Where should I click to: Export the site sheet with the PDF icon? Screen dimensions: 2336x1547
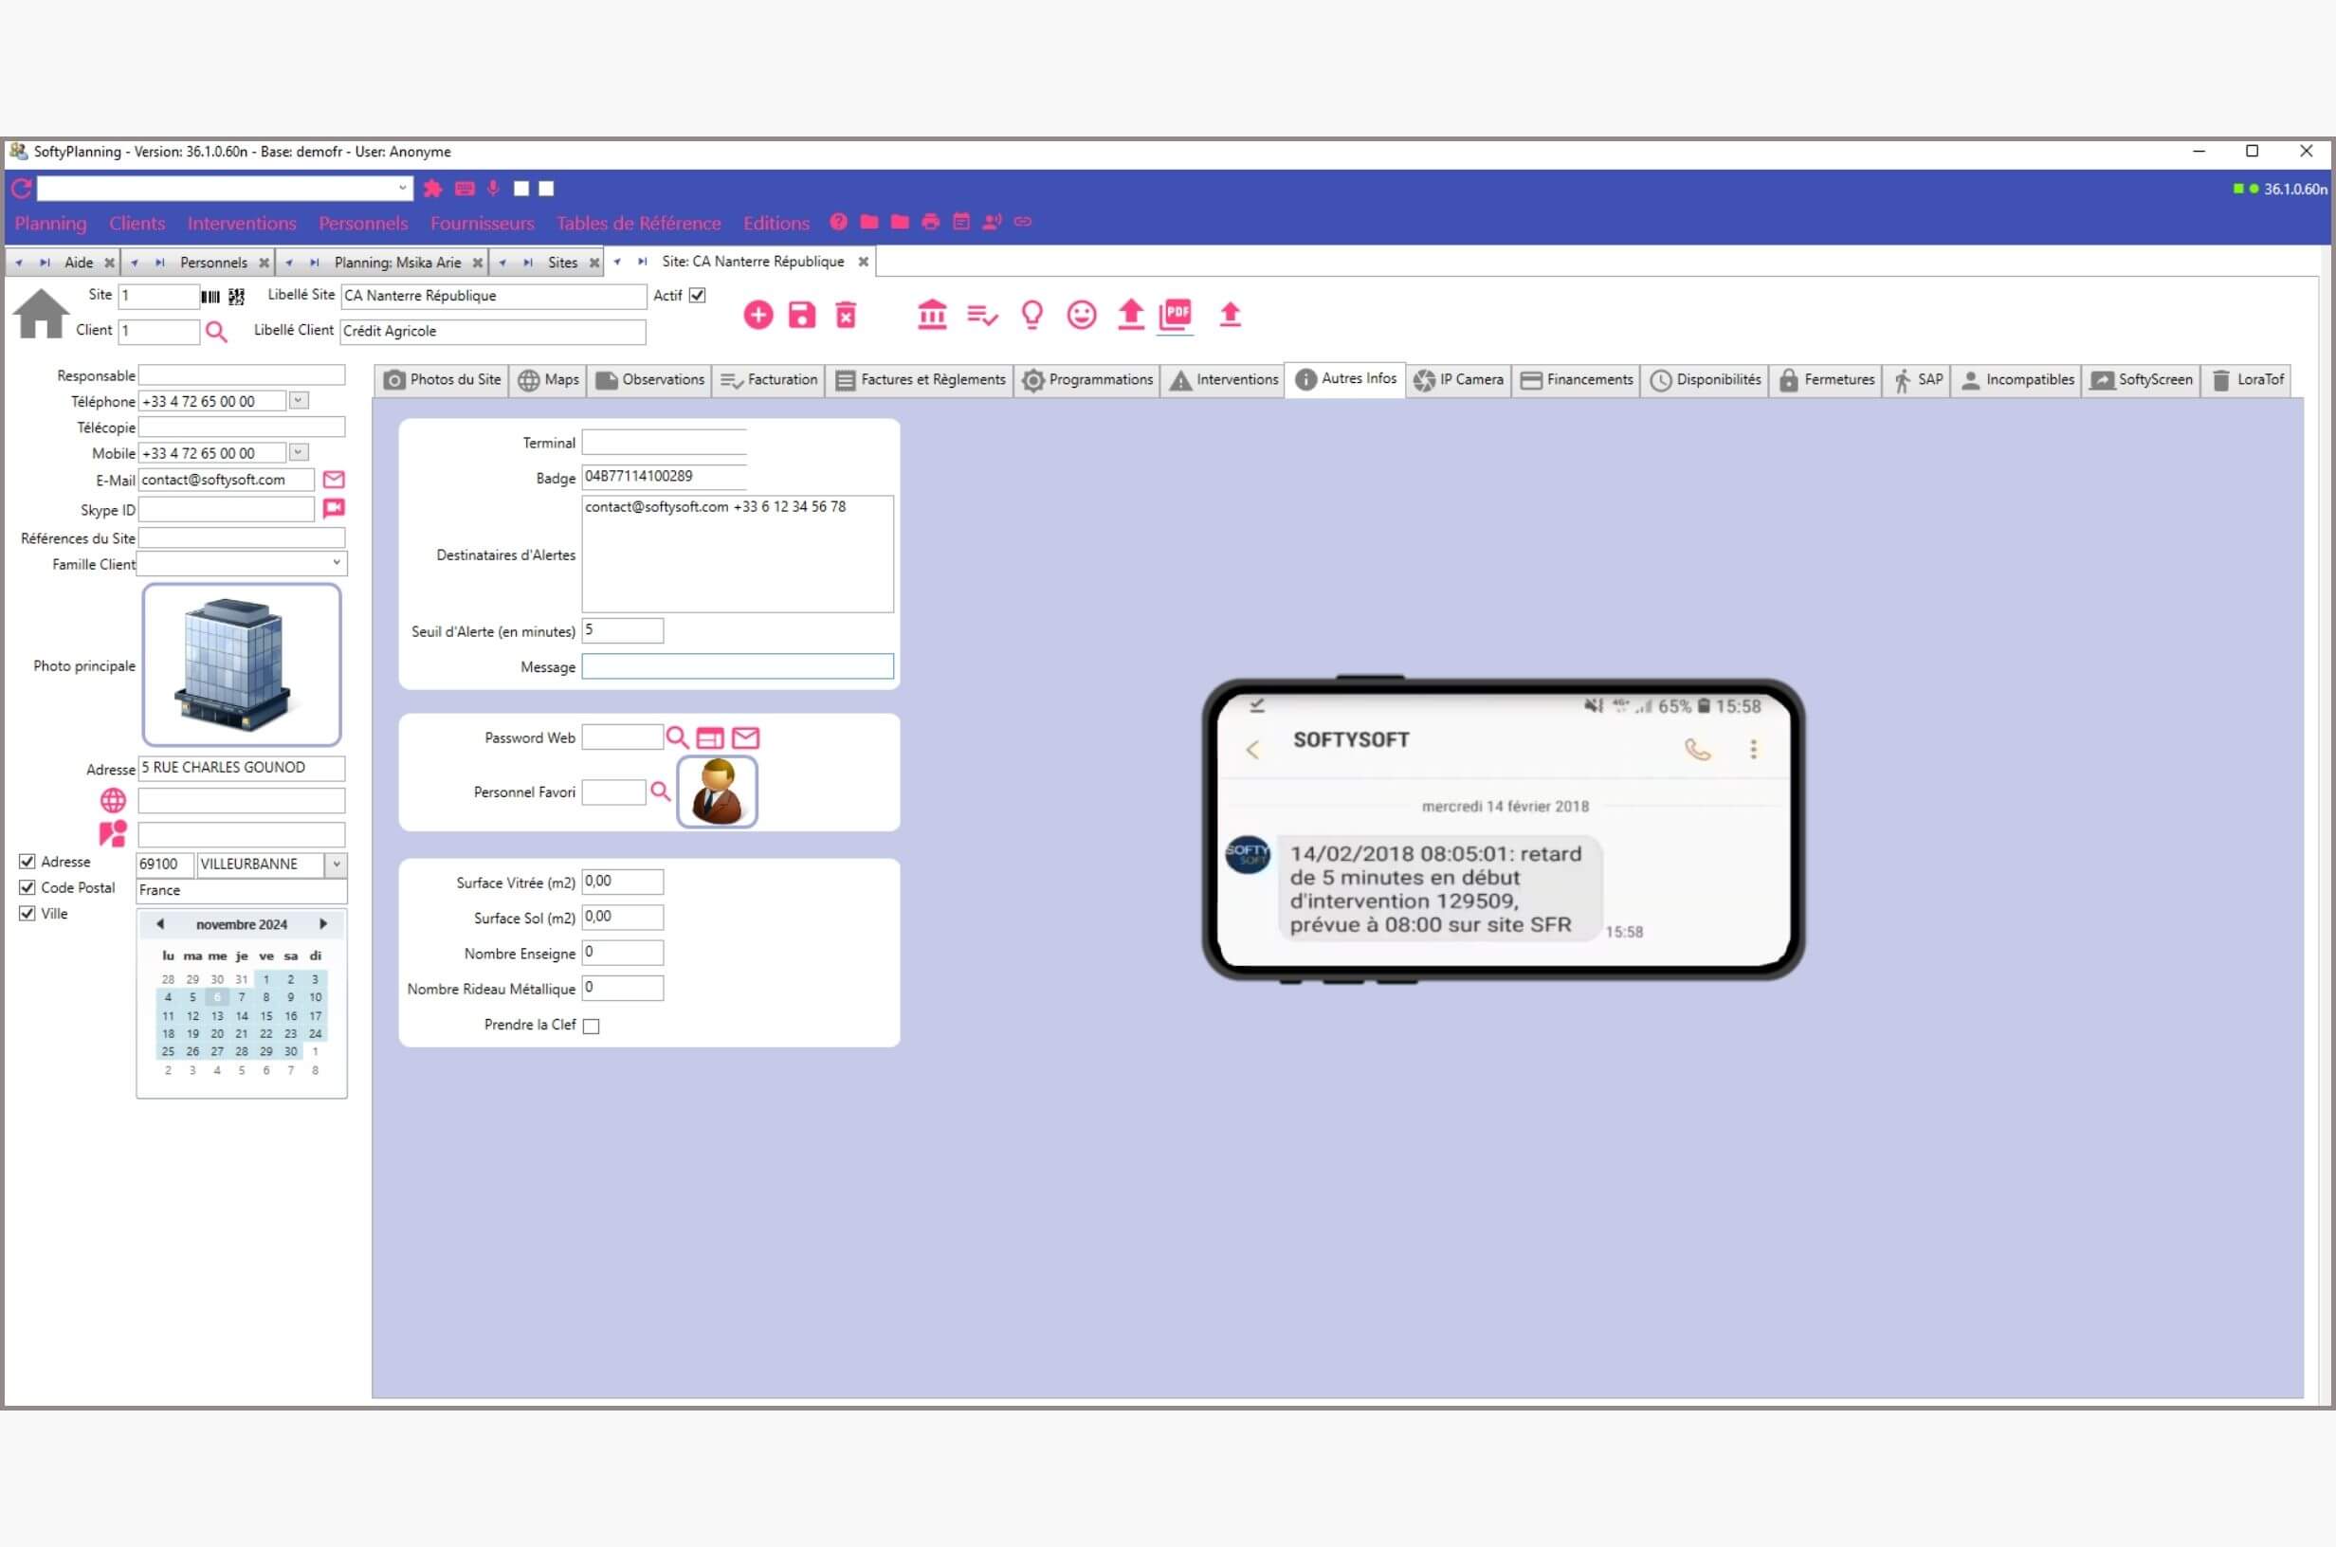tap(1175, 315)
